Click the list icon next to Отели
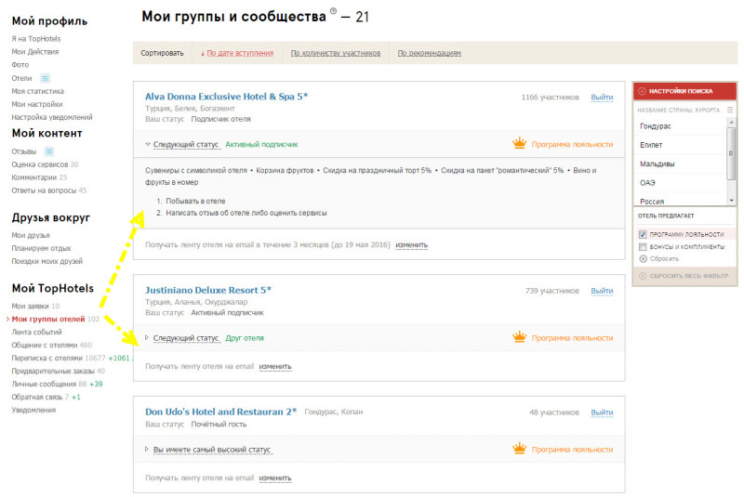The image size is (744, 497). point(45,78)
